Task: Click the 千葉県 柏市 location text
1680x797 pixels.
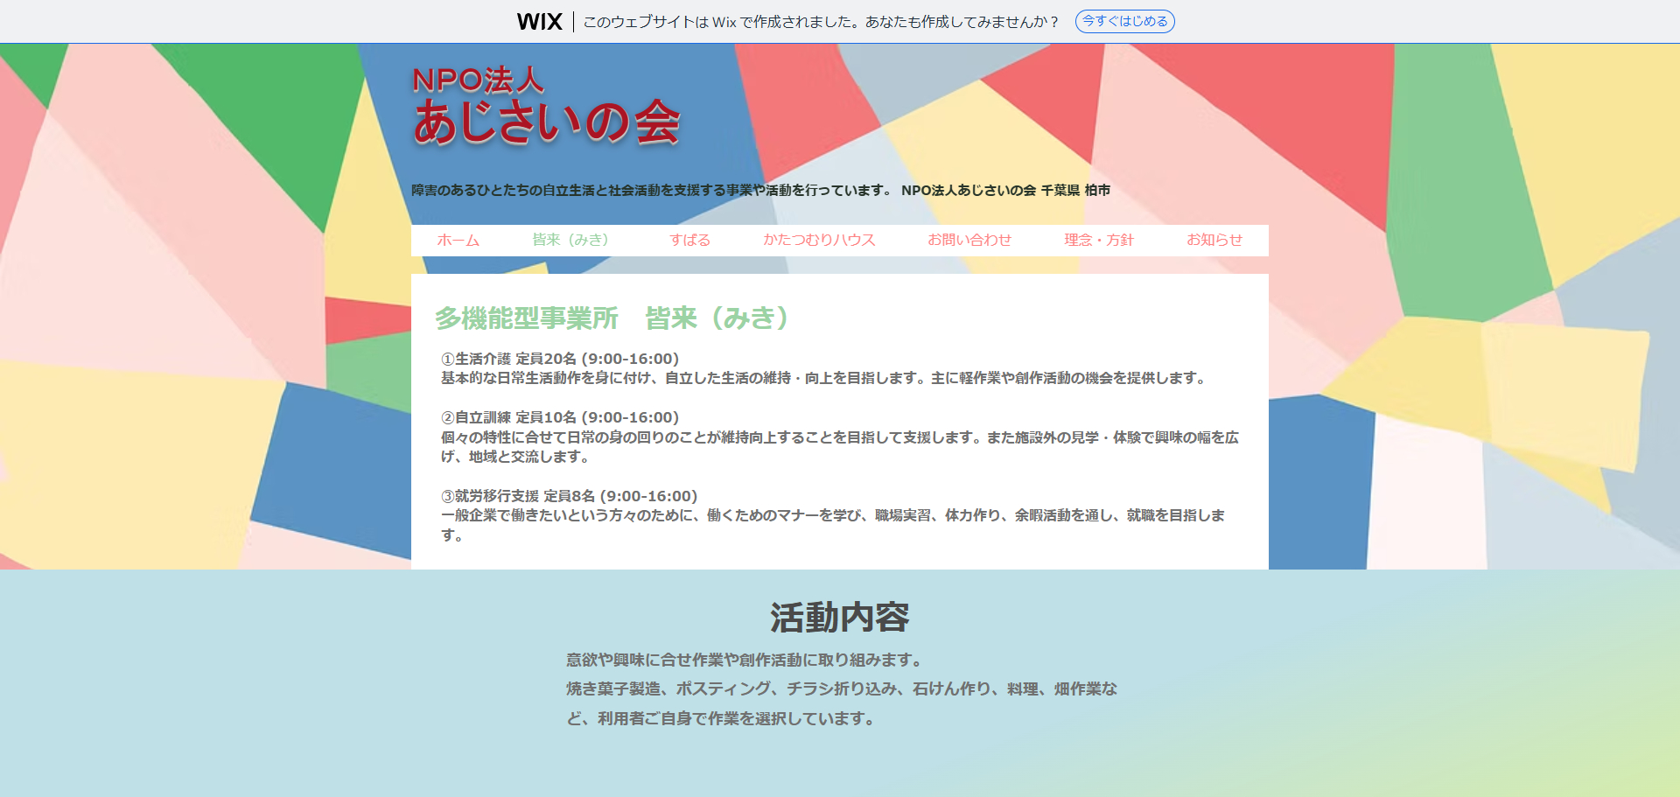Action: point(1073,189)
